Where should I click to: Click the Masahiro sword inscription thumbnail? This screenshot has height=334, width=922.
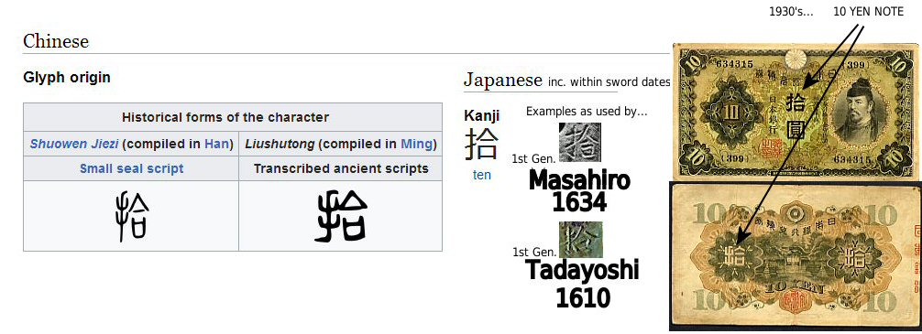(x=580, y=142)
